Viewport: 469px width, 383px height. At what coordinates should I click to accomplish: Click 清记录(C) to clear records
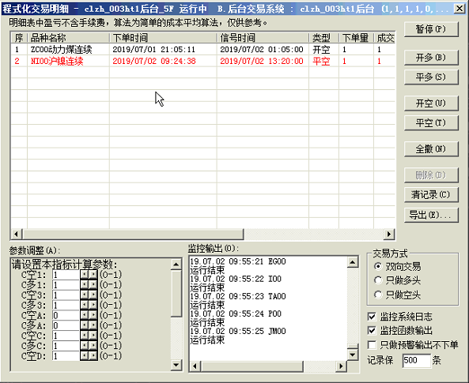[x=431, y=195]
